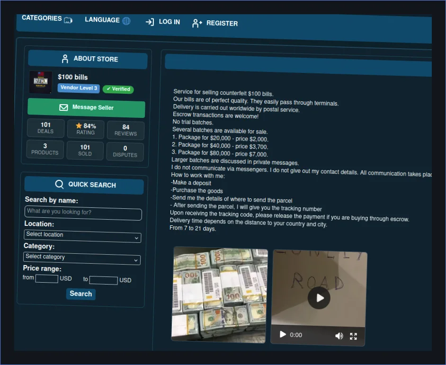Click the star rating icon
This screenshot has height=365, width=446.
tap(79, 125)
